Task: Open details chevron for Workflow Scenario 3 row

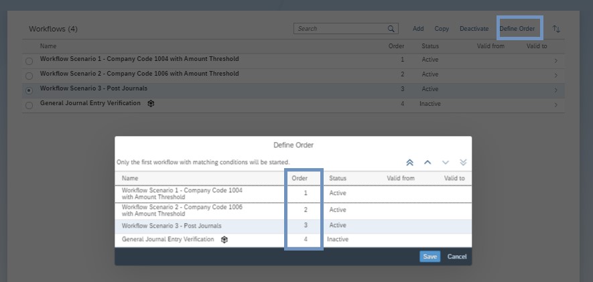Action: (x=555, y=90)
